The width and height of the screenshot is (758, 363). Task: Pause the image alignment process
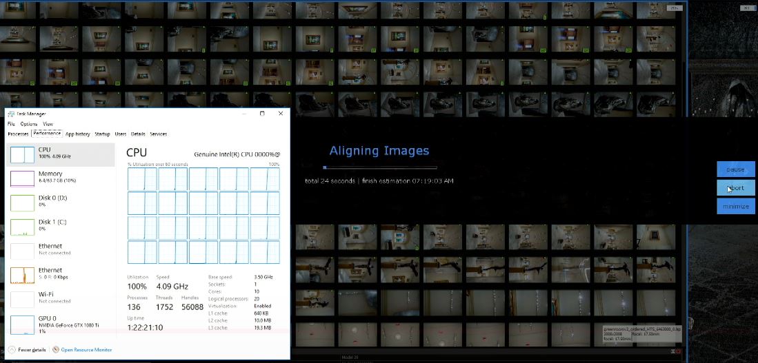click(x=736, y=169)
